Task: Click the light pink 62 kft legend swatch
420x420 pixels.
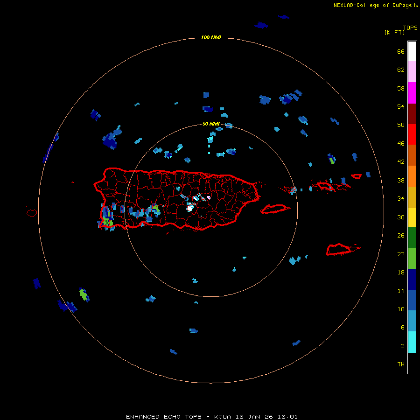Action: tap(412, 72)
